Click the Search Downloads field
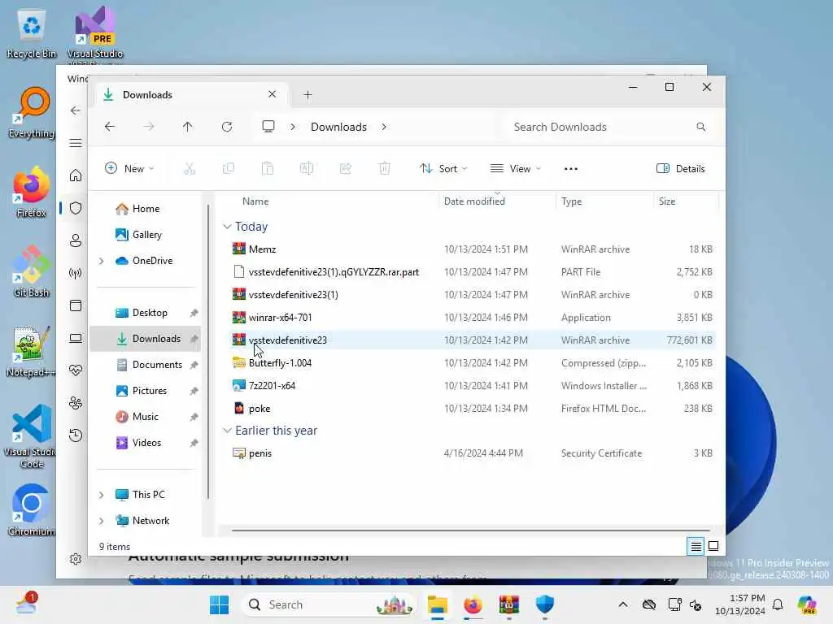 click(608, 127)
